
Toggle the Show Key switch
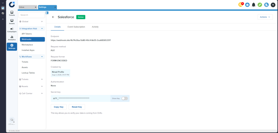point(124,98)
